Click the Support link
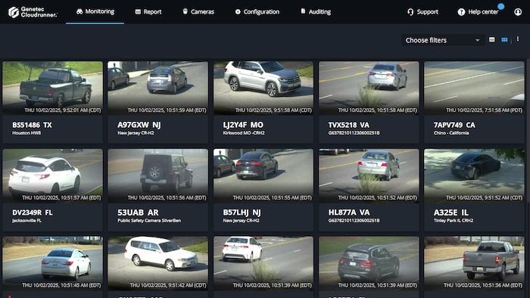This screenshot has height=298, width=530. coord(422,12)
